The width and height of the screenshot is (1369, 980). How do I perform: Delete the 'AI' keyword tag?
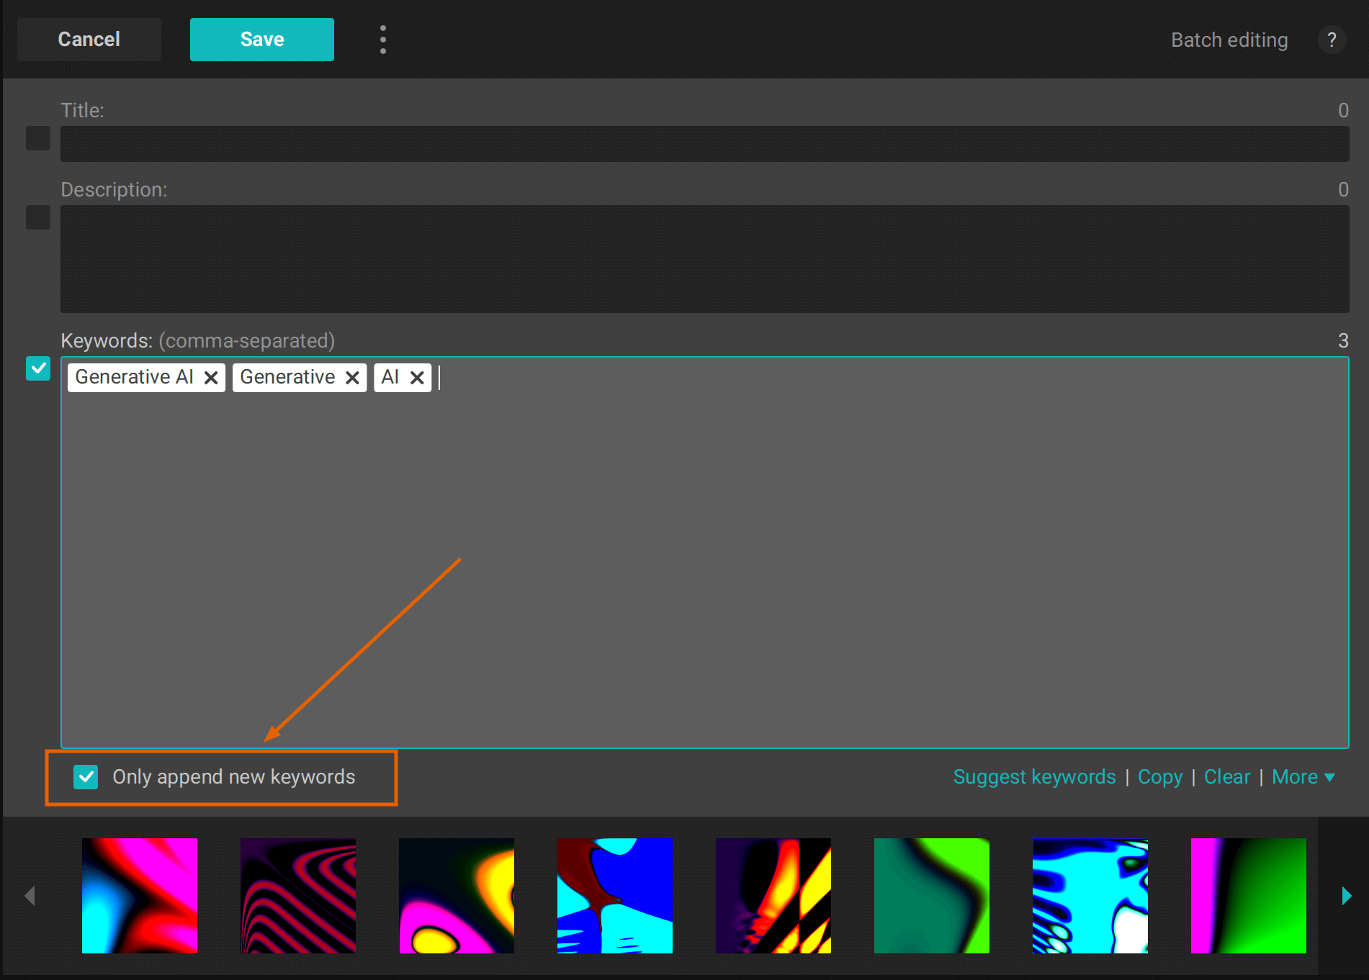pyautogui.click(x=417, y=378)
